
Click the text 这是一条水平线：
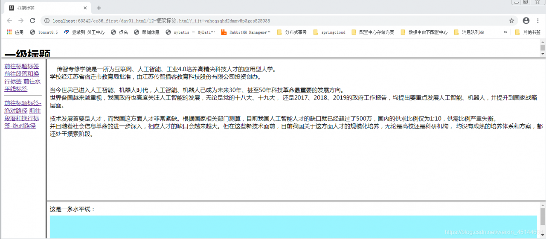(73, 209)
